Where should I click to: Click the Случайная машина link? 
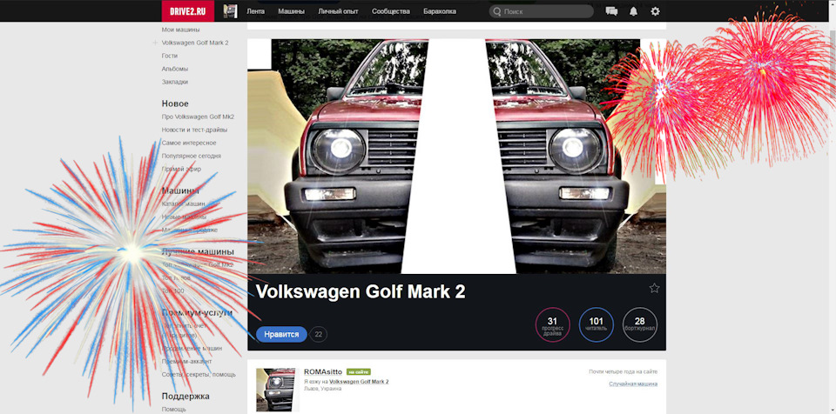[633, 384]
